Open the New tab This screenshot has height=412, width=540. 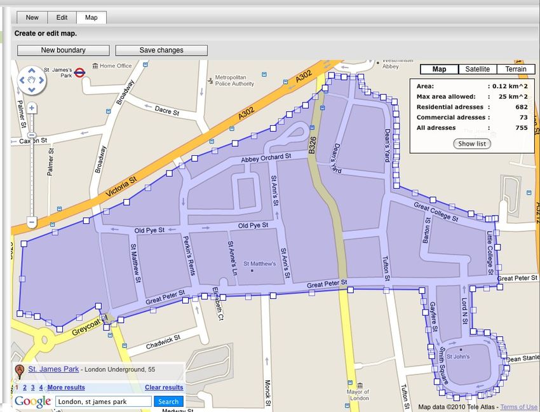click(32, 18)
